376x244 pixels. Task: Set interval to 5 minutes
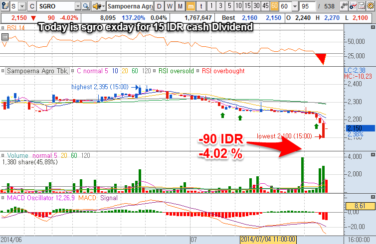229,6
